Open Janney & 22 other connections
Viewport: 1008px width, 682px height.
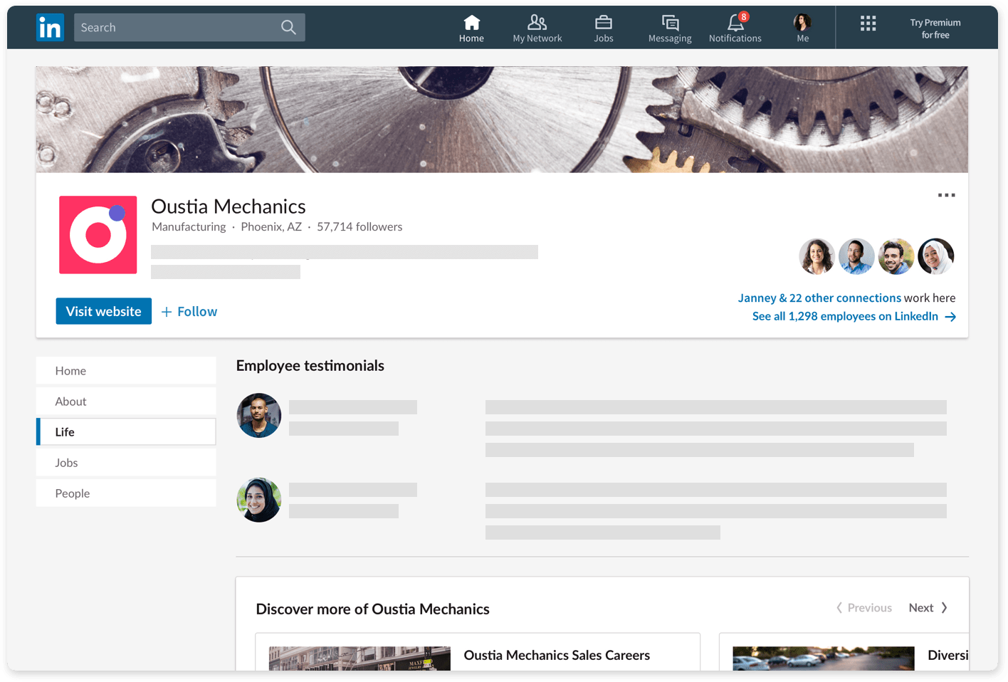(x=819, y=298)
